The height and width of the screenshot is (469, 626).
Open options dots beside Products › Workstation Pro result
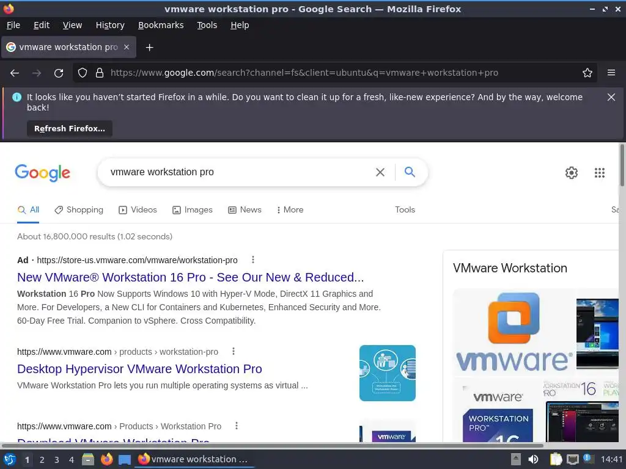pos(237,426)
